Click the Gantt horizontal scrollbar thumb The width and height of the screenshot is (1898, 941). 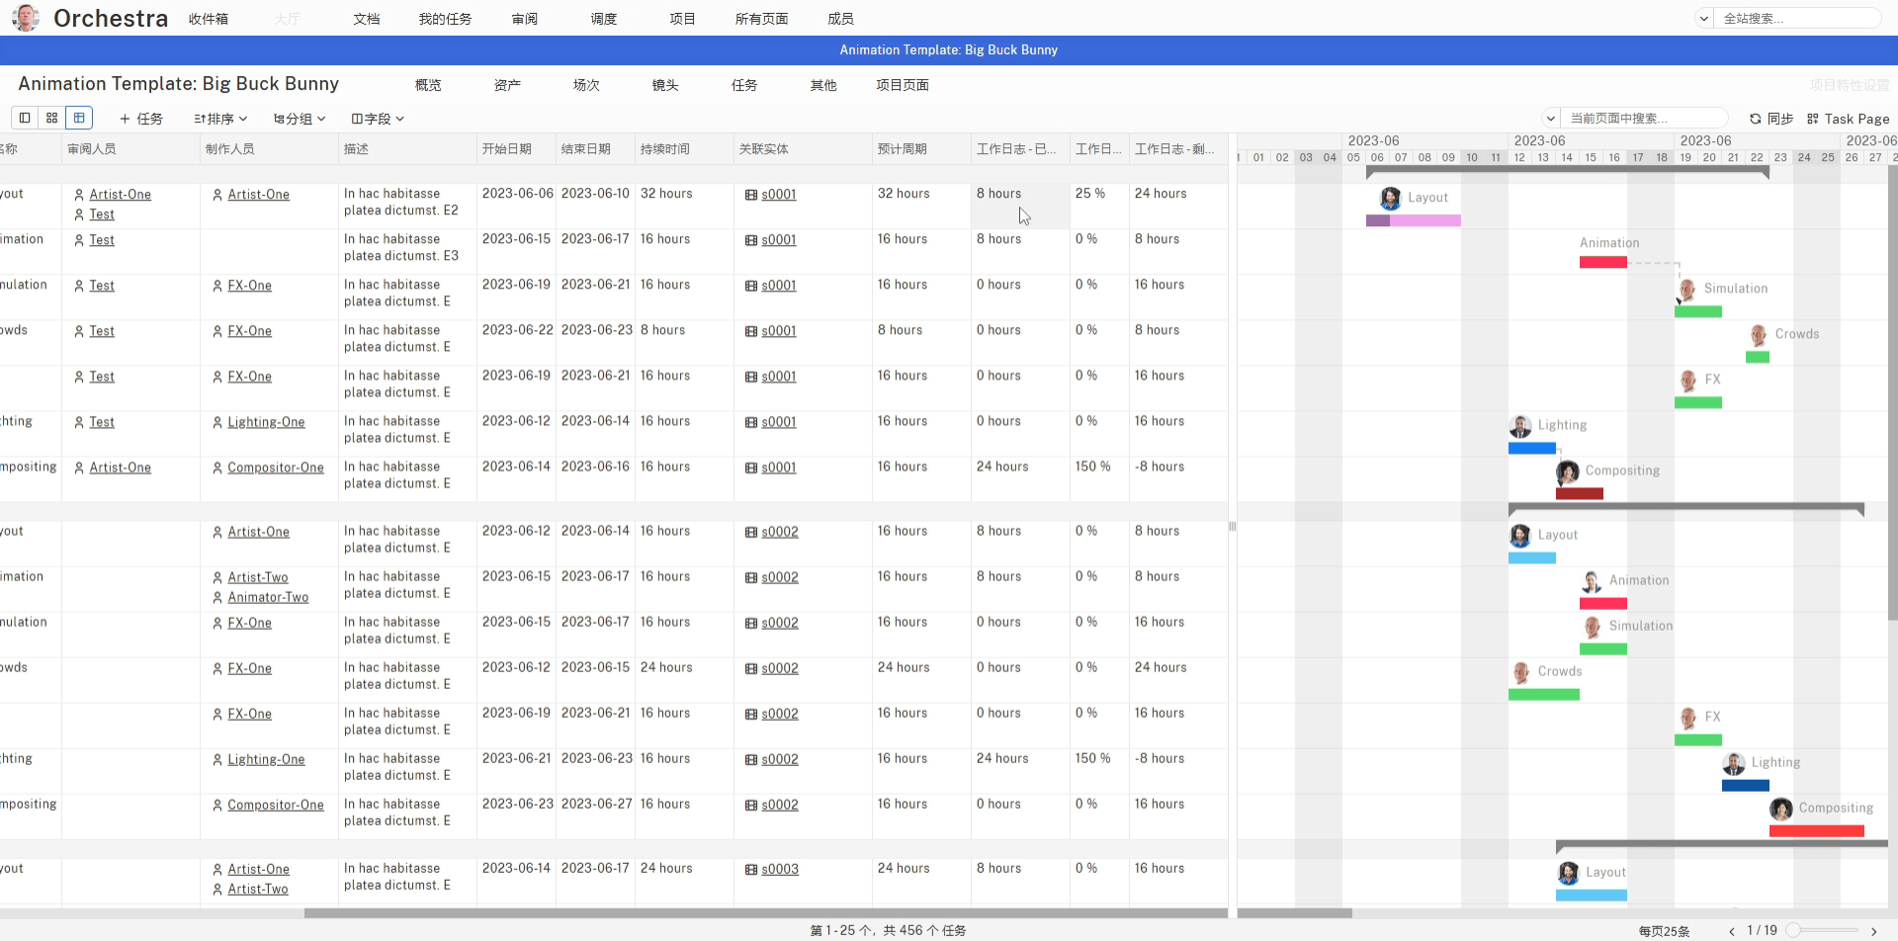point(1295,913)
